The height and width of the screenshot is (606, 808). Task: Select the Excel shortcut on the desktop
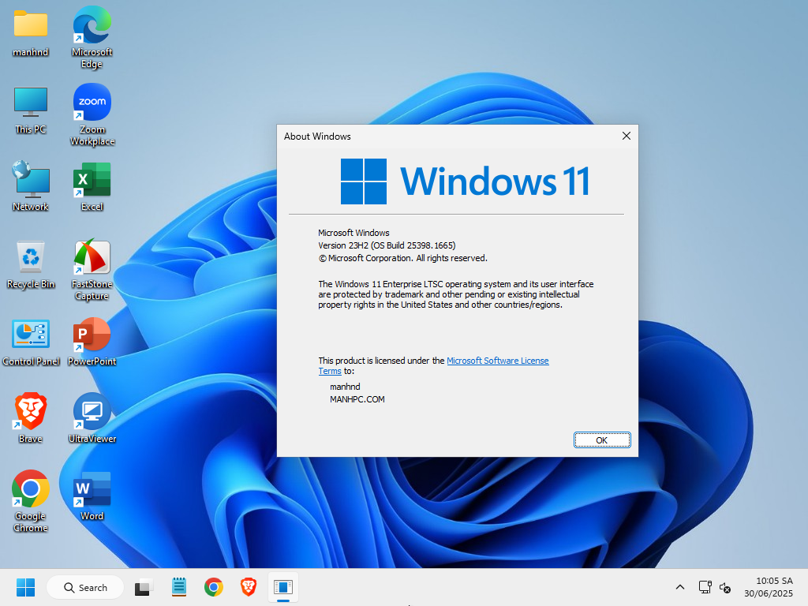[92, 181]
